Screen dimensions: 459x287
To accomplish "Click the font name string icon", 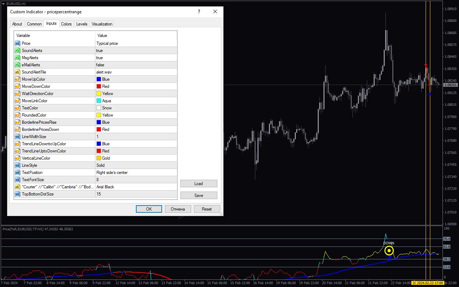I will (x=18, y=187).
